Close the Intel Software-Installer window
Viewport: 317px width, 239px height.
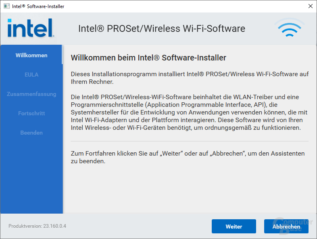310,6
